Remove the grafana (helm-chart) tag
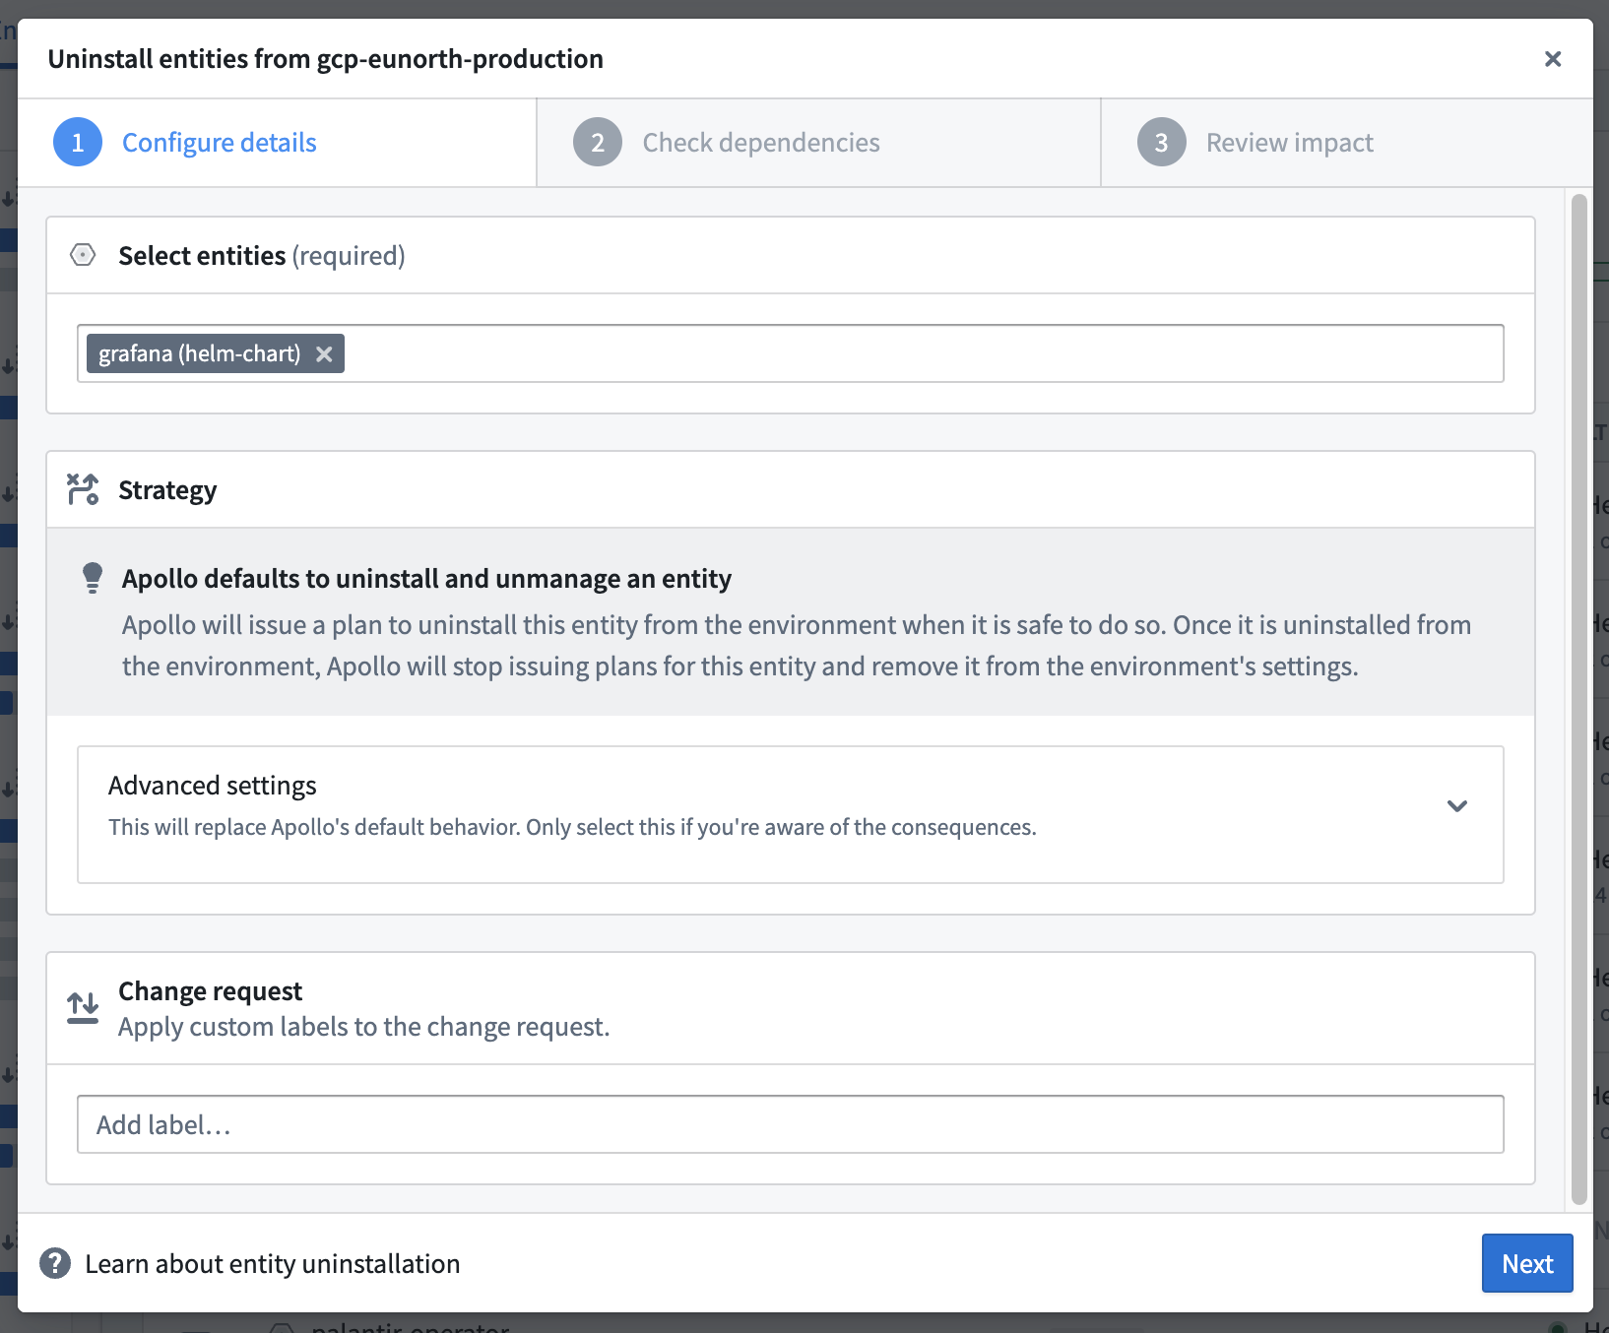Image resolution: width=1609 pixels, height=1333 pixels. click(x=324, y=354)
